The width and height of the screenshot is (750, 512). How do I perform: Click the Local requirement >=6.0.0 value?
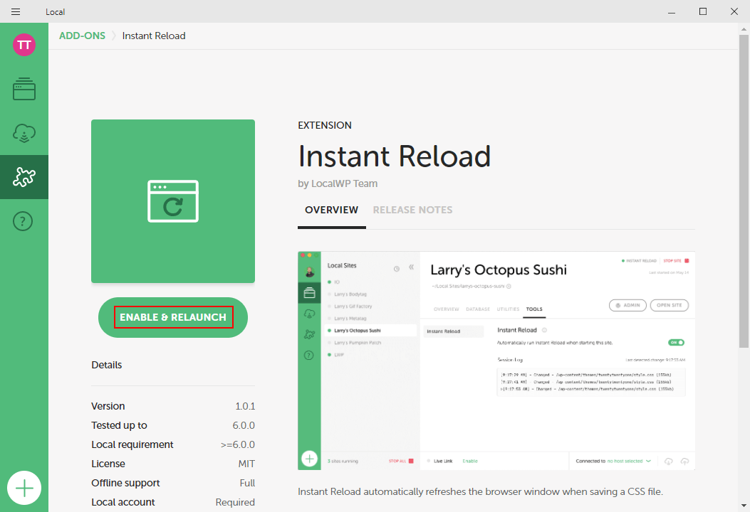coord(238,444)
